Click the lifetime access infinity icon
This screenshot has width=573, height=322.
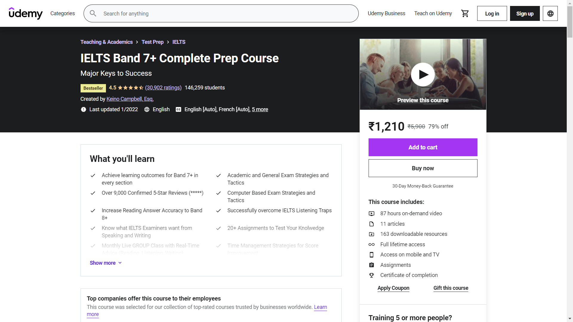pos(372,244)
